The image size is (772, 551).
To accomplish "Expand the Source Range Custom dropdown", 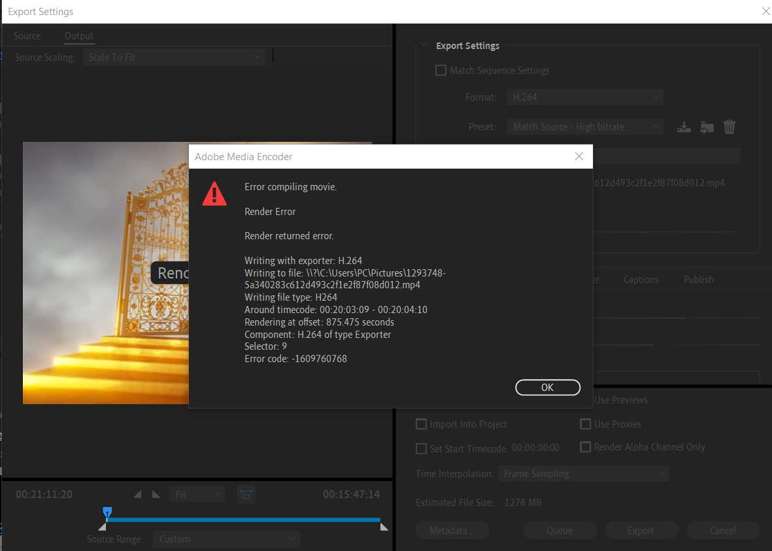I will coord(226,539).
